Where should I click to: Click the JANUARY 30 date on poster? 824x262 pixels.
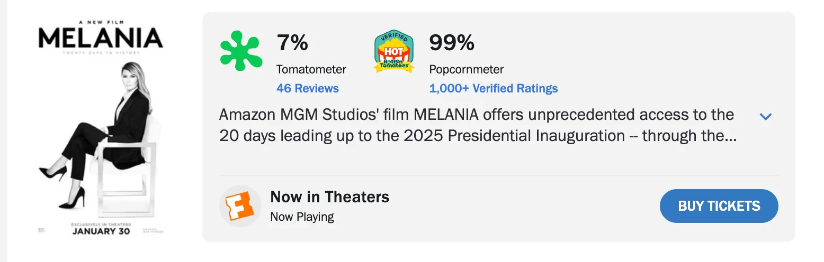101,231
